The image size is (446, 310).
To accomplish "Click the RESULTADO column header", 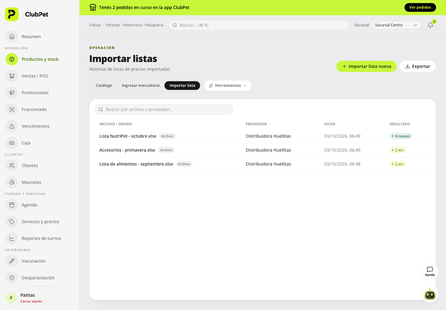I will click(400, 124).
